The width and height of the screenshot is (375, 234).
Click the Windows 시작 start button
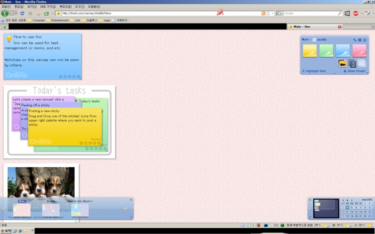click(6, 231)
